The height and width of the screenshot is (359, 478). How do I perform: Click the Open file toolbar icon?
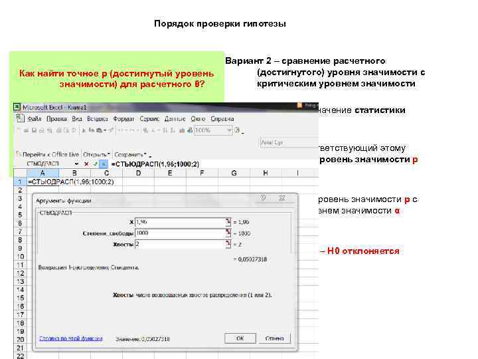(26, 130)
